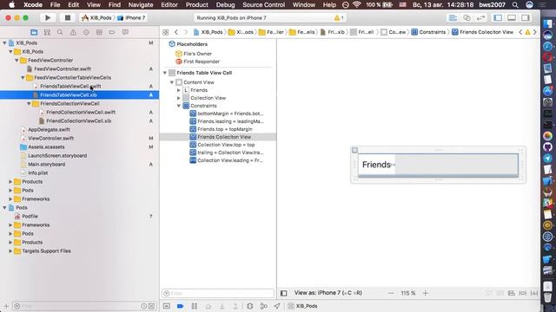Open the Navigate menu

(x=141, y=5)
